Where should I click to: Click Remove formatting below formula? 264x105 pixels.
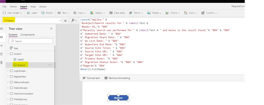coord(117,78)
